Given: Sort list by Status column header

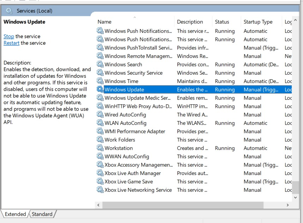Looking at the screenshot, I should coord(222,22).
